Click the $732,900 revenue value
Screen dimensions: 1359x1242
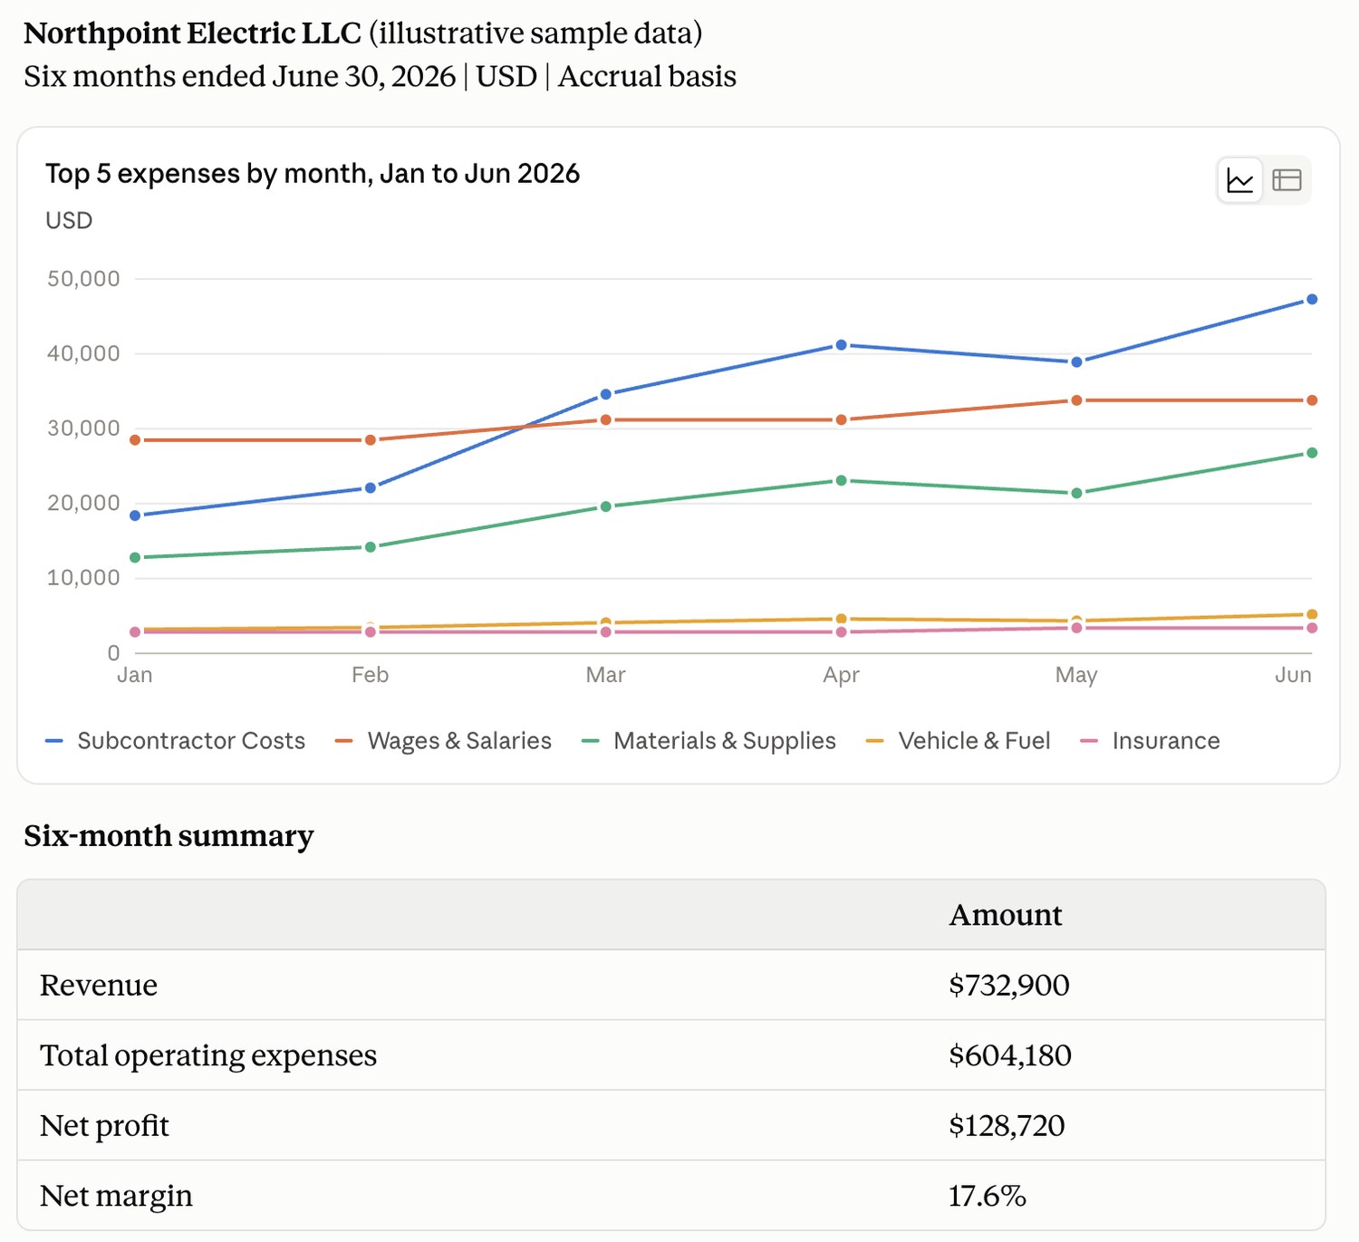[1009, 985]
